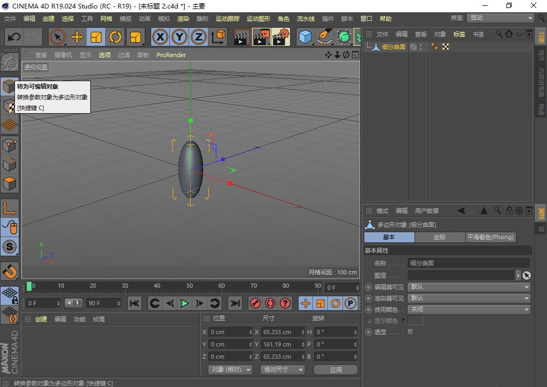This screenshot has height=387, width=547.
Task: Open the 渲染 menu
Action: (183, 19)
